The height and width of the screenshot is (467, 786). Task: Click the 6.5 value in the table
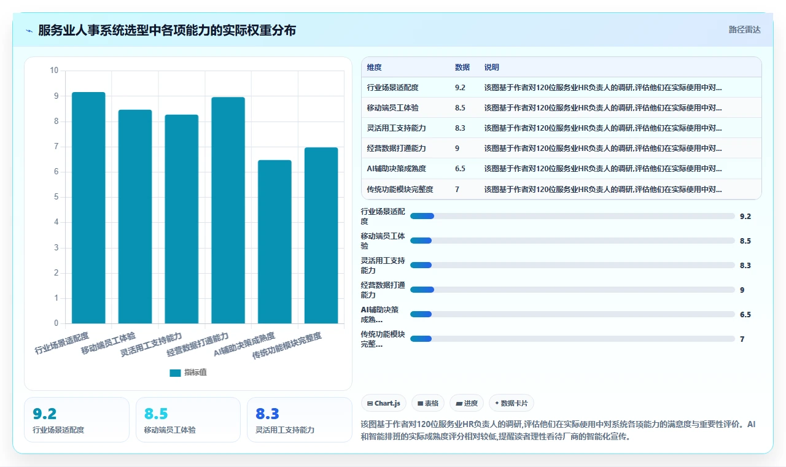pos(460,169)
